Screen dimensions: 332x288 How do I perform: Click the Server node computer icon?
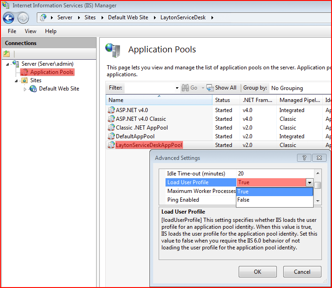pyautogui.click(x=16, y=64)
